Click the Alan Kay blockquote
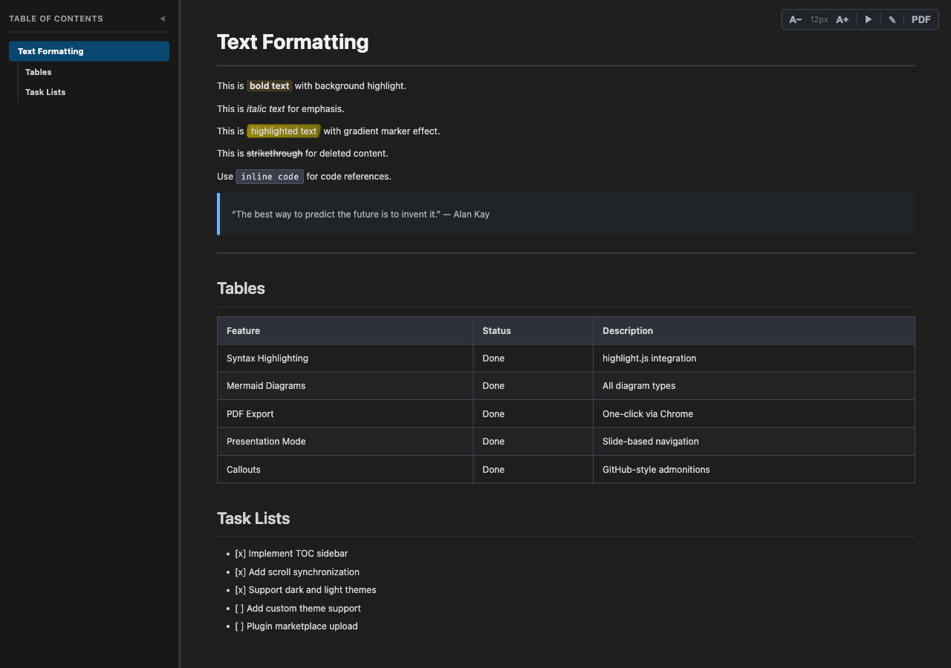The image size is (951, 668). [x=360, y=214]
